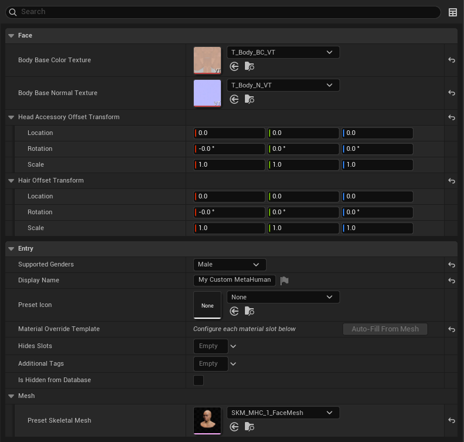Open SKM_MHC_1_FaceMesh asset dropdown
Screen dimensions: 464x442
point(283,413)
